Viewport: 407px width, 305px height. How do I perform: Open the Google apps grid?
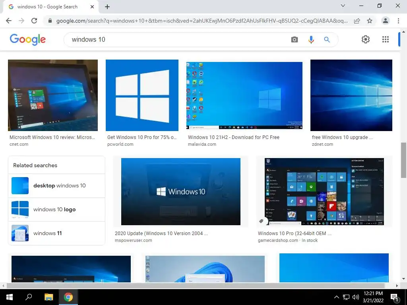386,39
